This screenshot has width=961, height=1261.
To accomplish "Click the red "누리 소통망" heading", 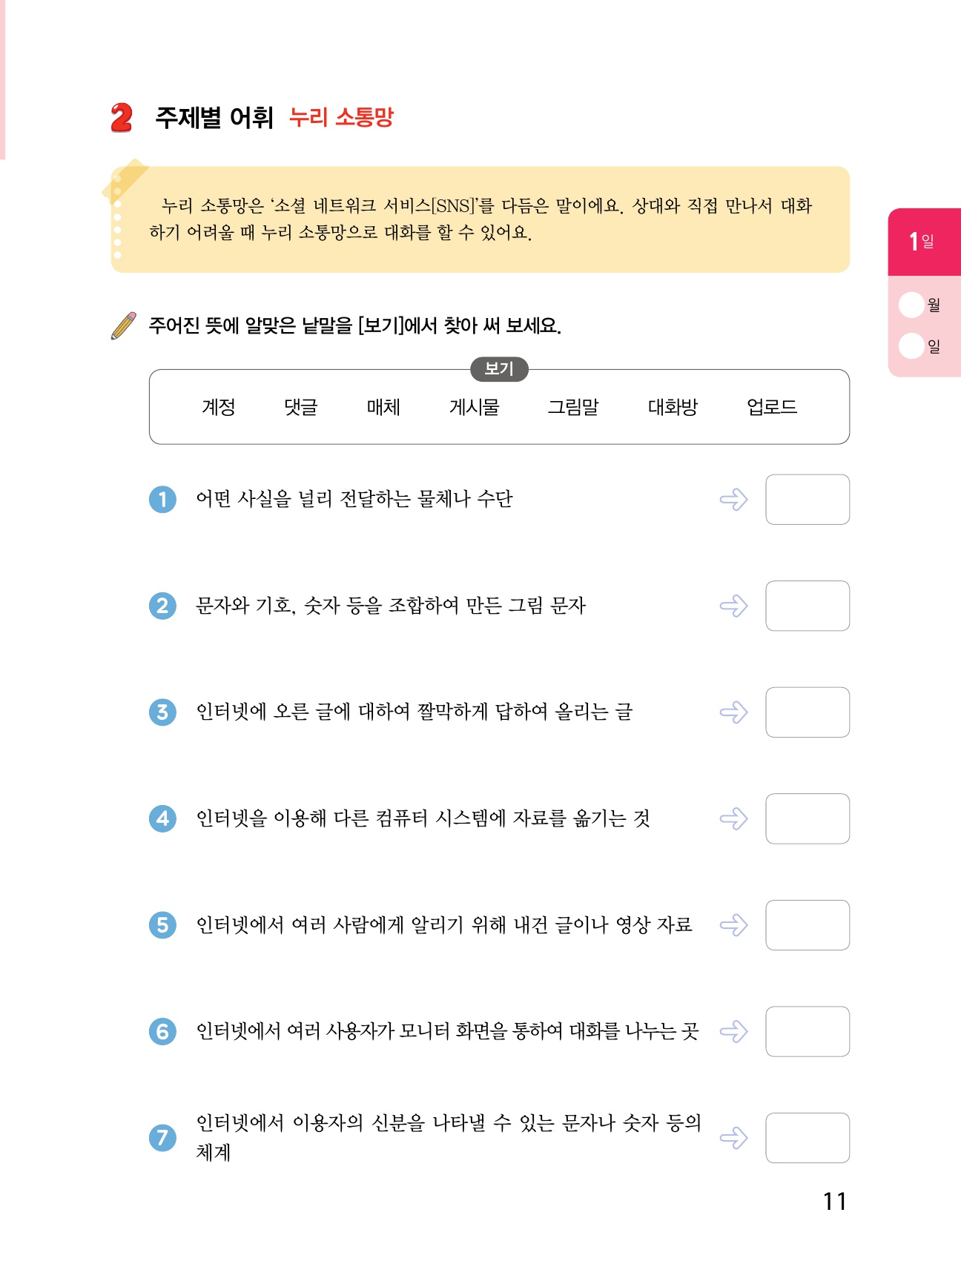I will (341, 117).
